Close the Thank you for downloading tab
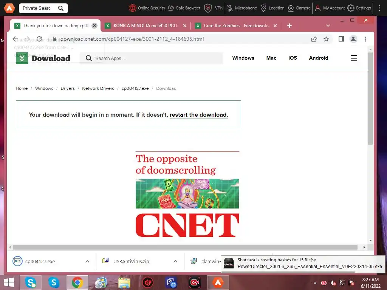Image resolution: width=387 pixels, height=290 pixels. click(x=94, y=26)
